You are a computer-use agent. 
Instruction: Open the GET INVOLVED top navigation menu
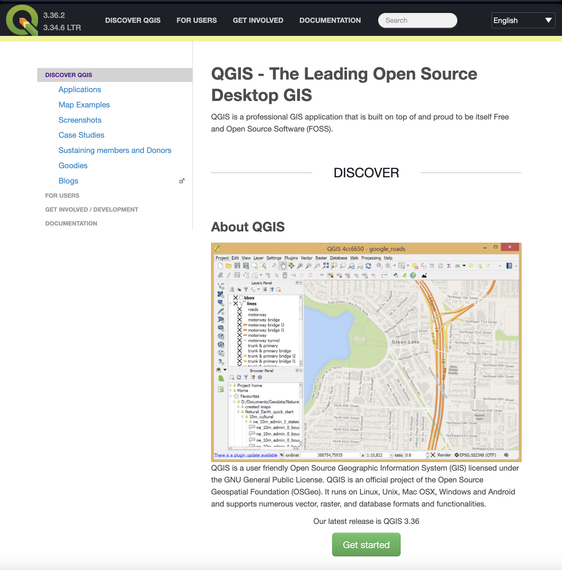point(258,20)
